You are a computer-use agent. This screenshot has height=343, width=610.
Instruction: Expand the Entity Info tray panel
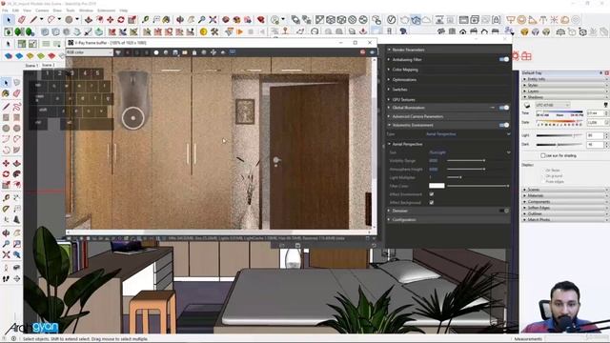[565, 79]
